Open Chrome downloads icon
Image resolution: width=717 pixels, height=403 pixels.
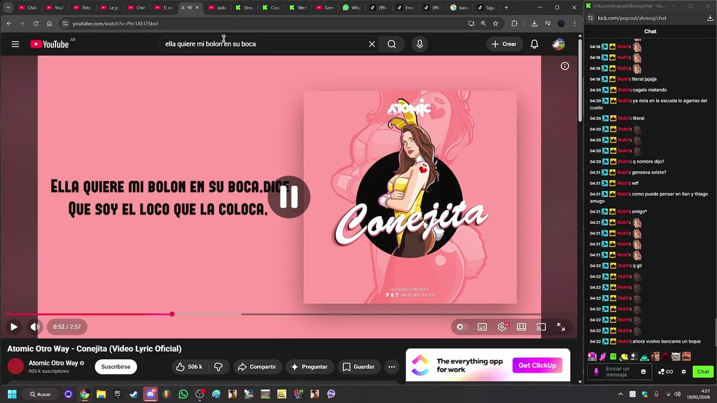click(x=534, y=24)
